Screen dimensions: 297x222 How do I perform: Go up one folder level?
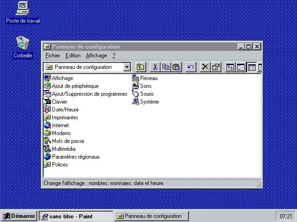pos(141,67)
